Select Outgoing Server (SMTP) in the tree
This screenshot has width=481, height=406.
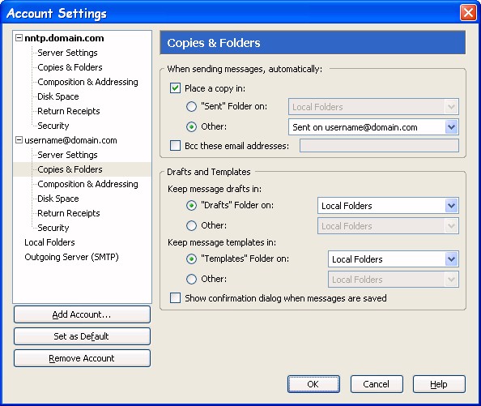[71, 257]
